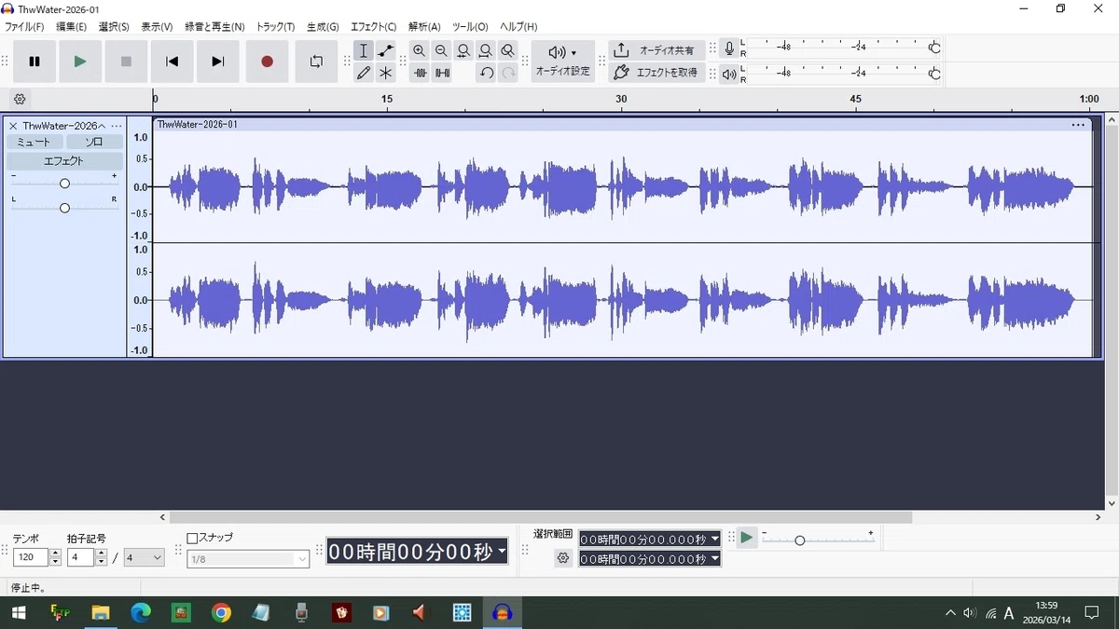Pause playback with the pause button

click(x=35, y=62)
